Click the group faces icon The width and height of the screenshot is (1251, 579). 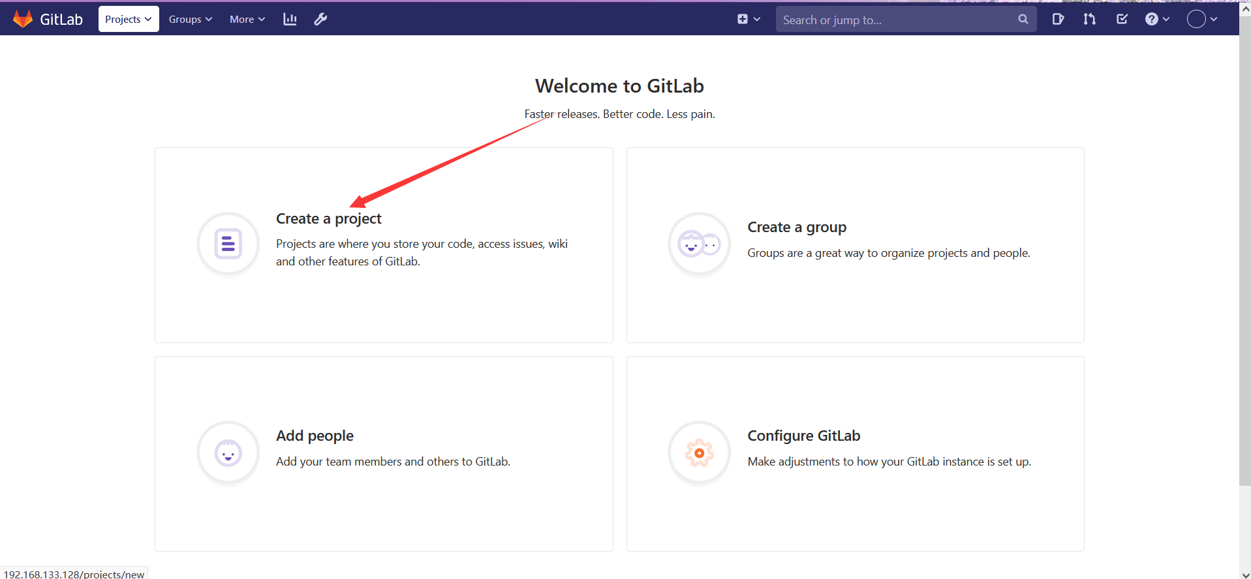(699, 244)
